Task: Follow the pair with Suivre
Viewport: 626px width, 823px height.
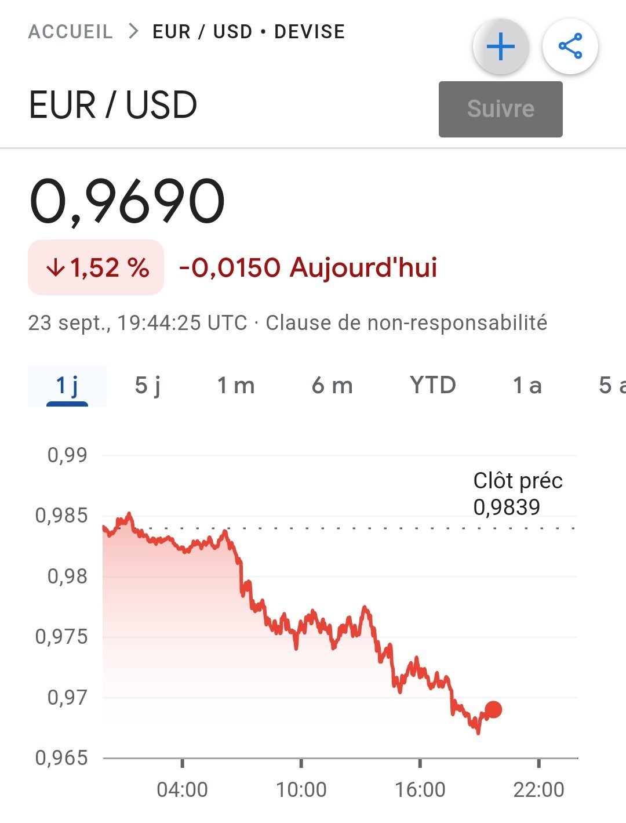Action: [x=501, y=109]
